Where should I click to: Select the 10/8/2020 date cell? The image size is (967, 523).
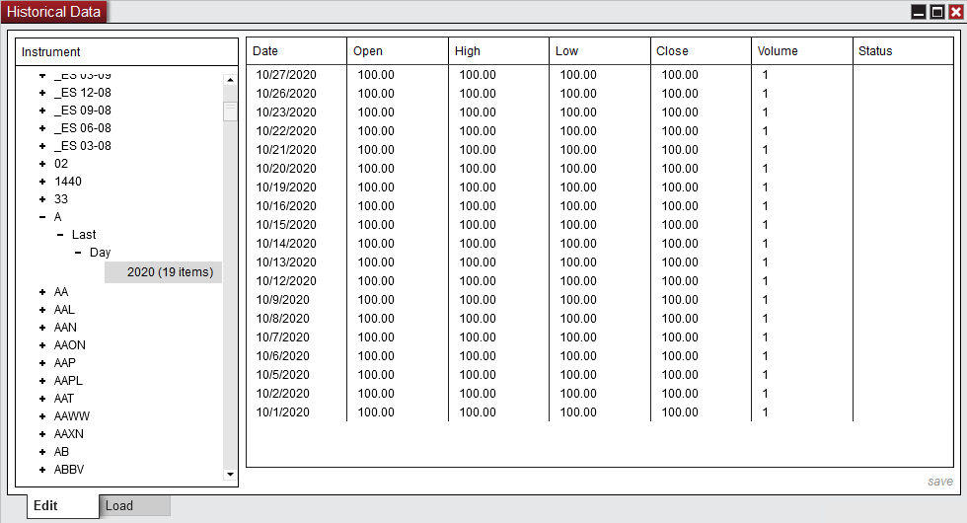coord(283,318)
